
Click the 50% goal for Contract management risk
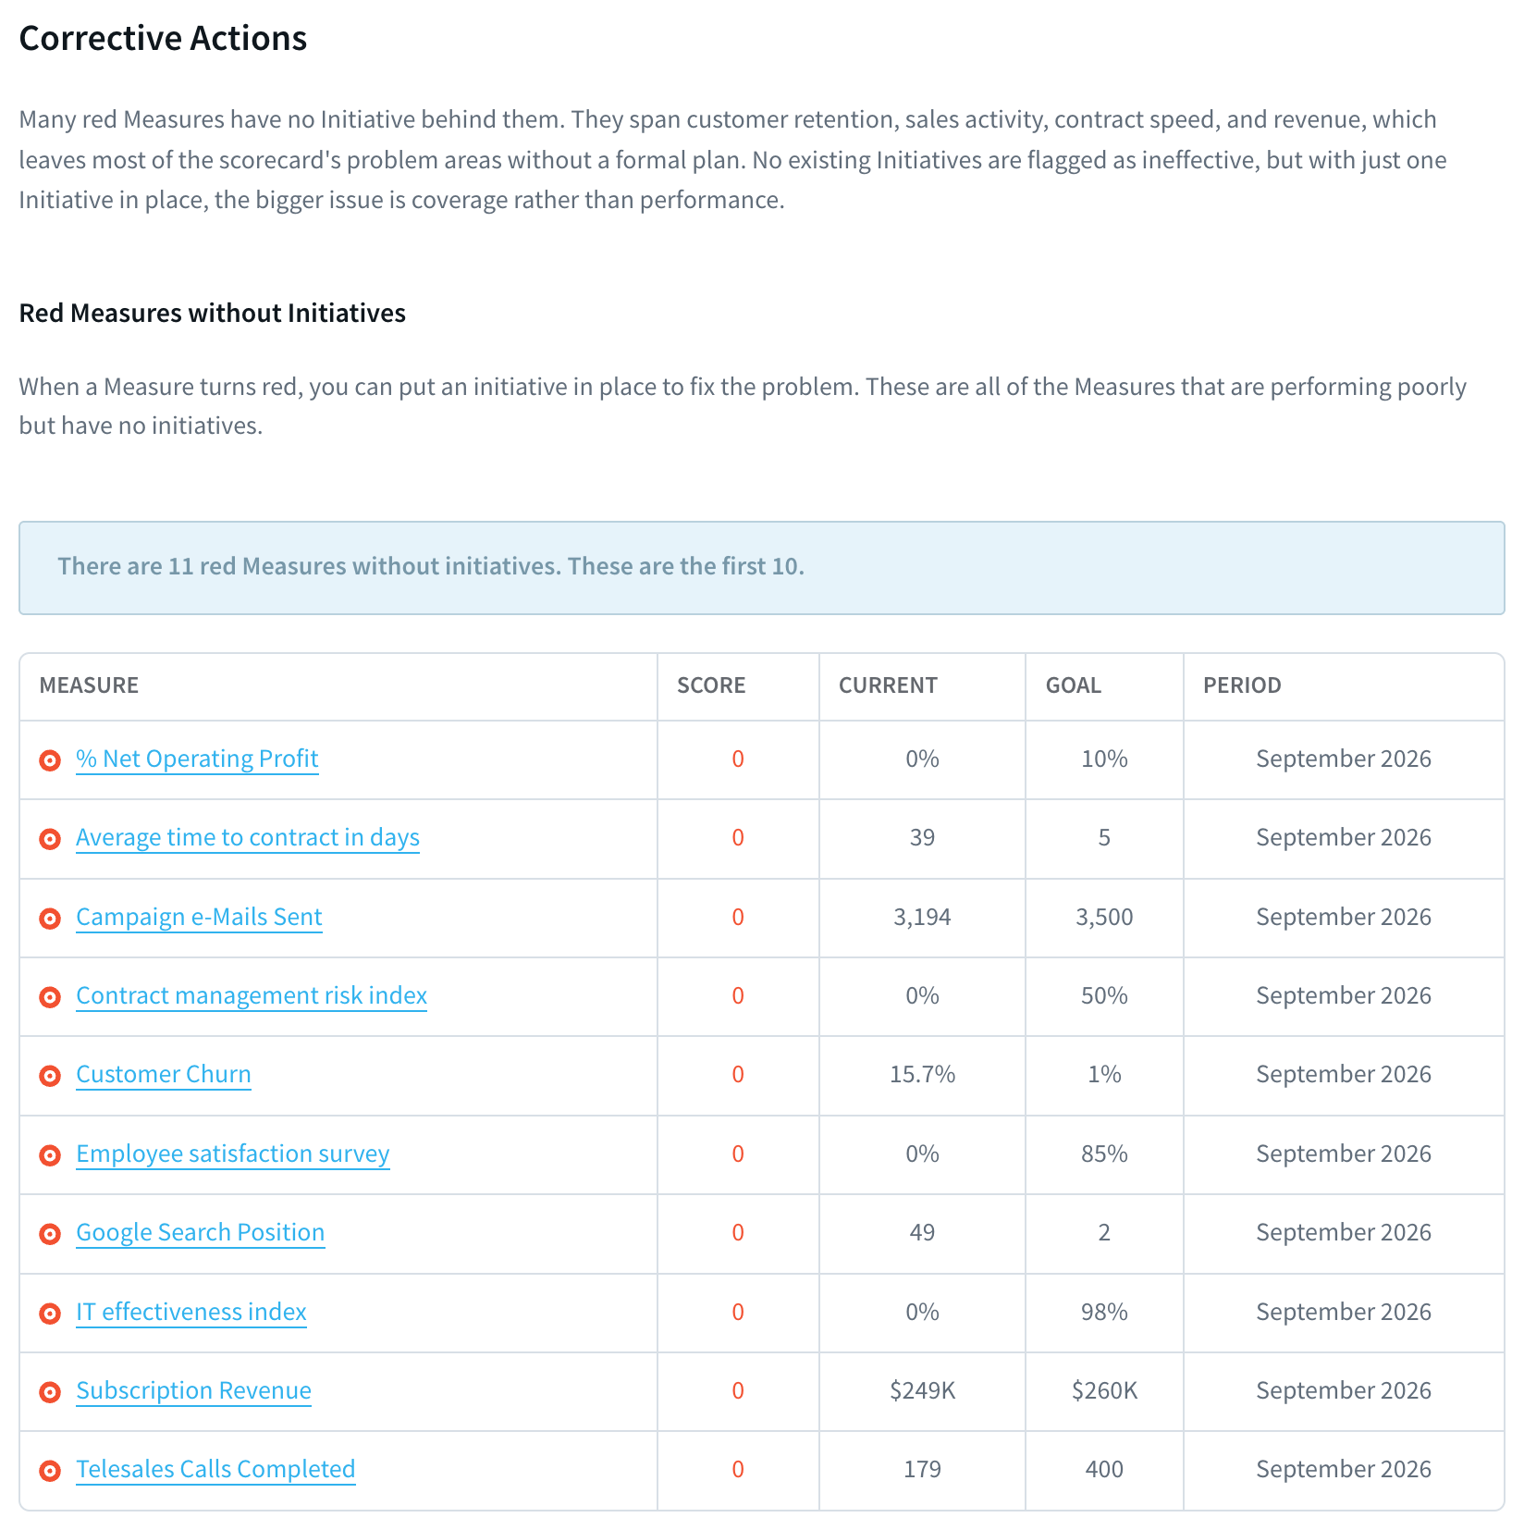click(1104, 995)
